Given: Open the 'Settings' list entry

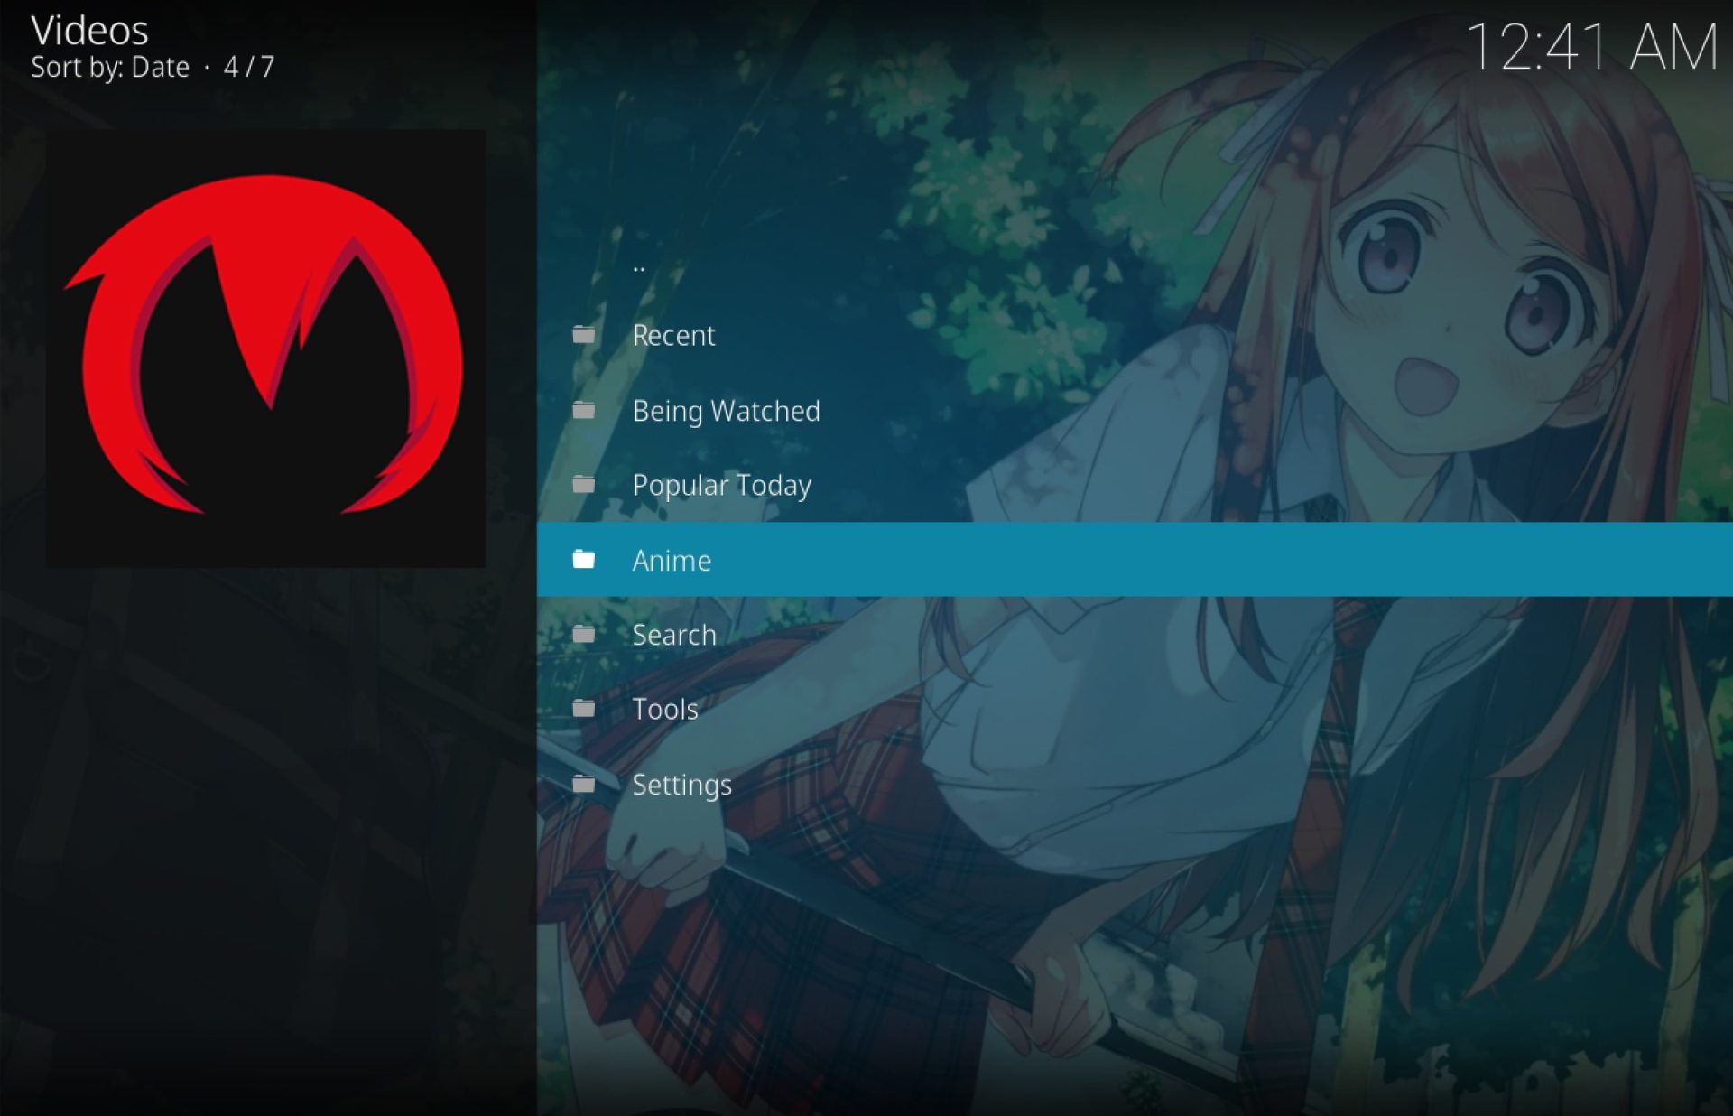Looking at the screenshot, I should point(1135,784).
